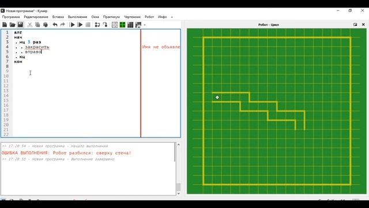The image size is (369, 208).
Task: Stop program execution
Action: point(88,25)
